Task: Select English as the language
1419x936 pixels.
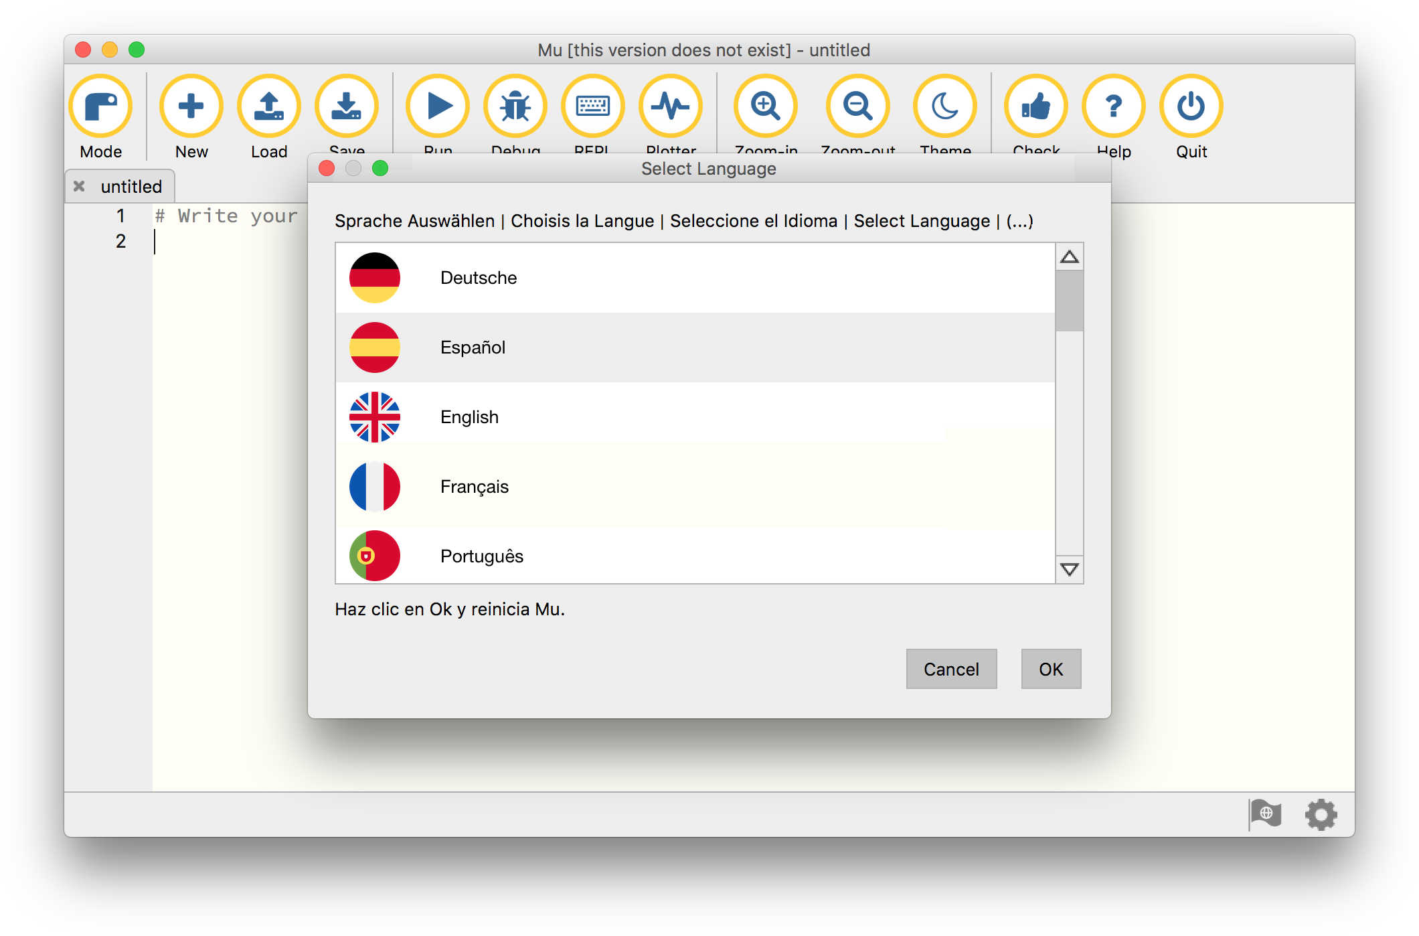Action: [469, 416]
